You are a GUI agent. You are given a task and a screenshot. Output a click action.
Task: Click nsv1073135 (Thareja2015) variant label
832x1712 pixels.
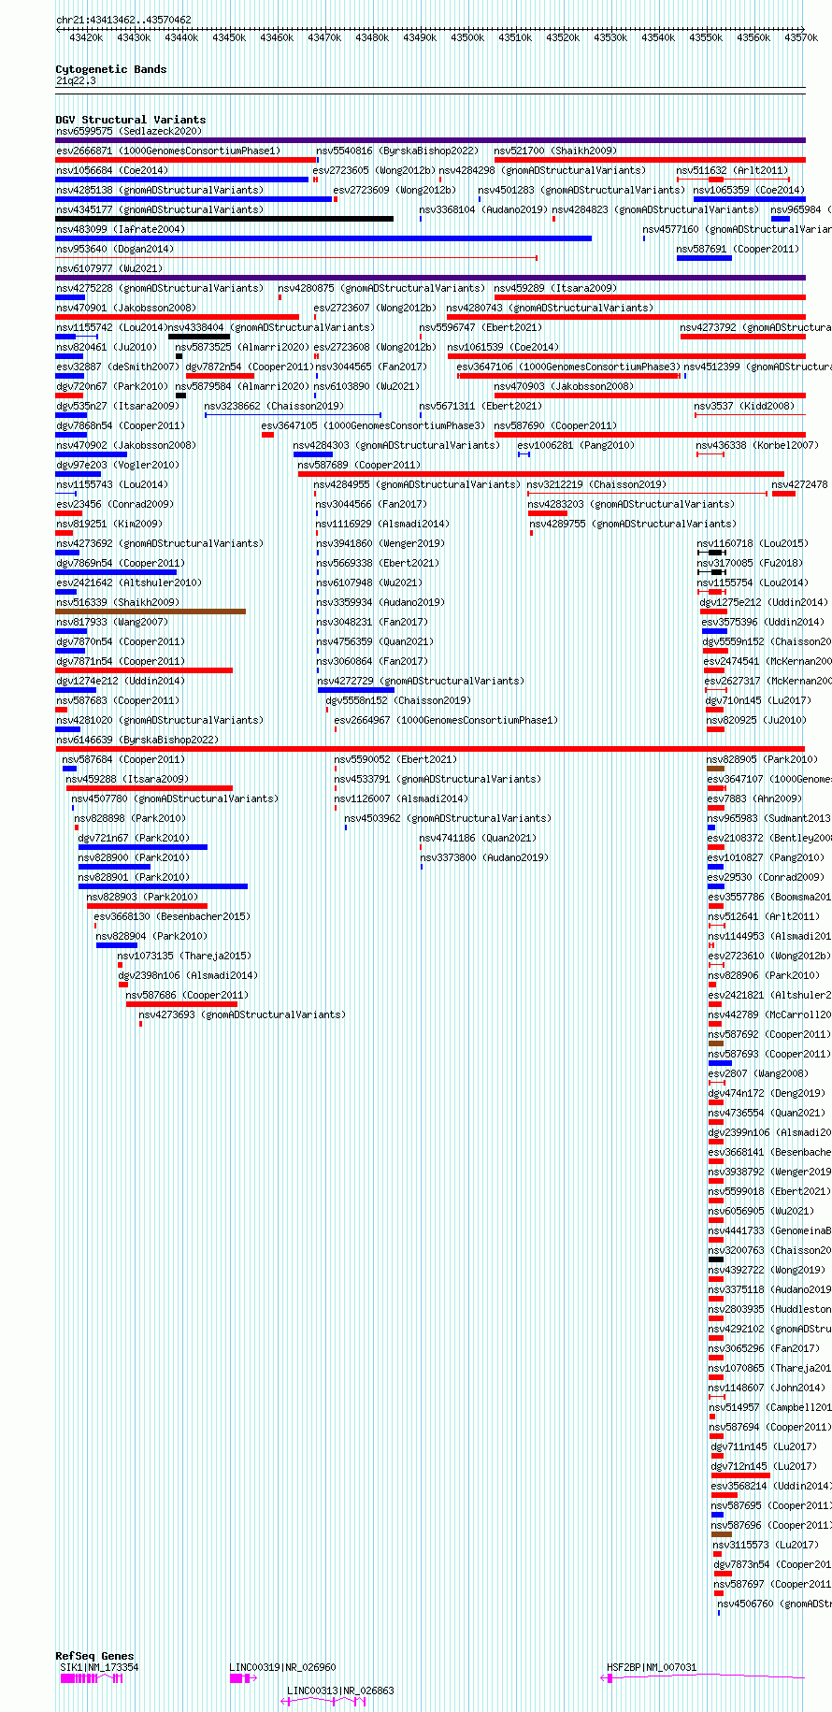click(x=184, y=957)
